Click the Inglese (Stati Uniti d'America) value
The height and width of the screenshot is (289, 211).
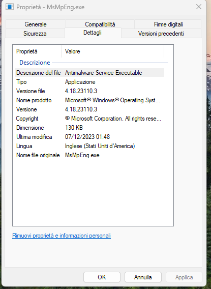click(x=100, y=146)
